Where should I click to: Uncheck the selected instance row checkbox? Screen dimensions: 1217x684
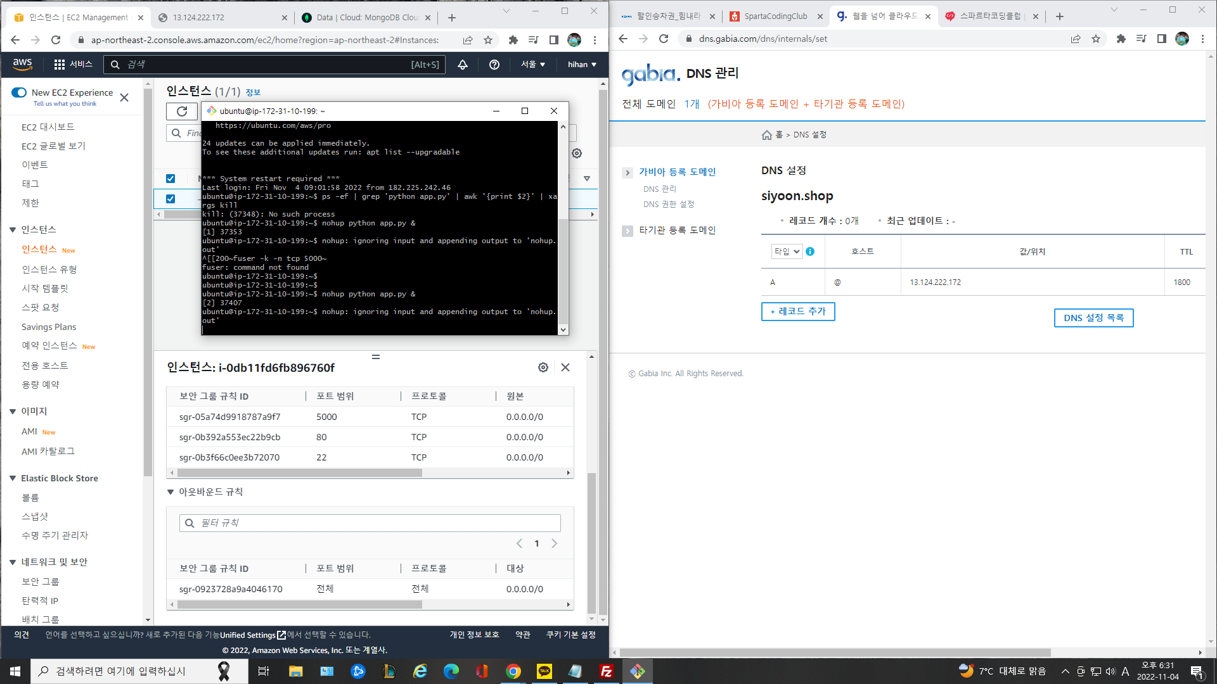pos(171,199)
